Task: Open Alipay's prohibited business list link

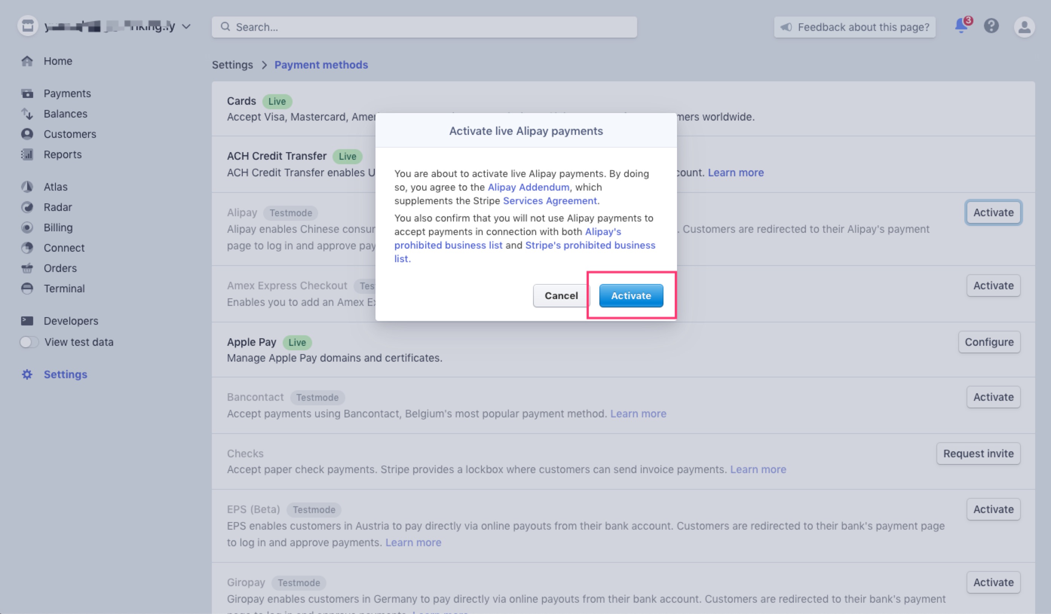Action: pyautogui.click(x=507, y=238)
